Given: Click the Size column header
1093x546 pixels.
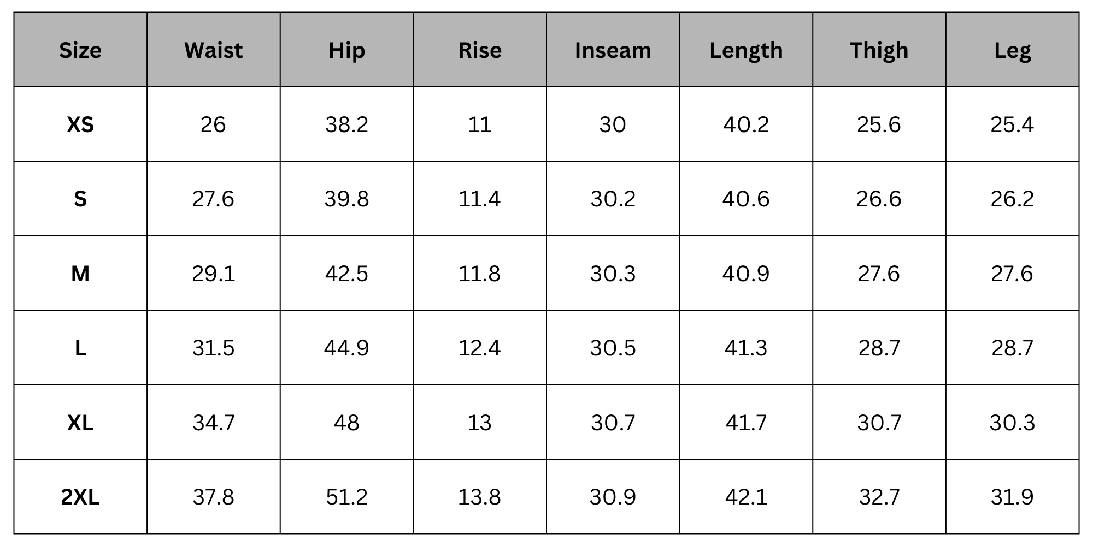Looking at the screenshot, I should pos(80,50).
